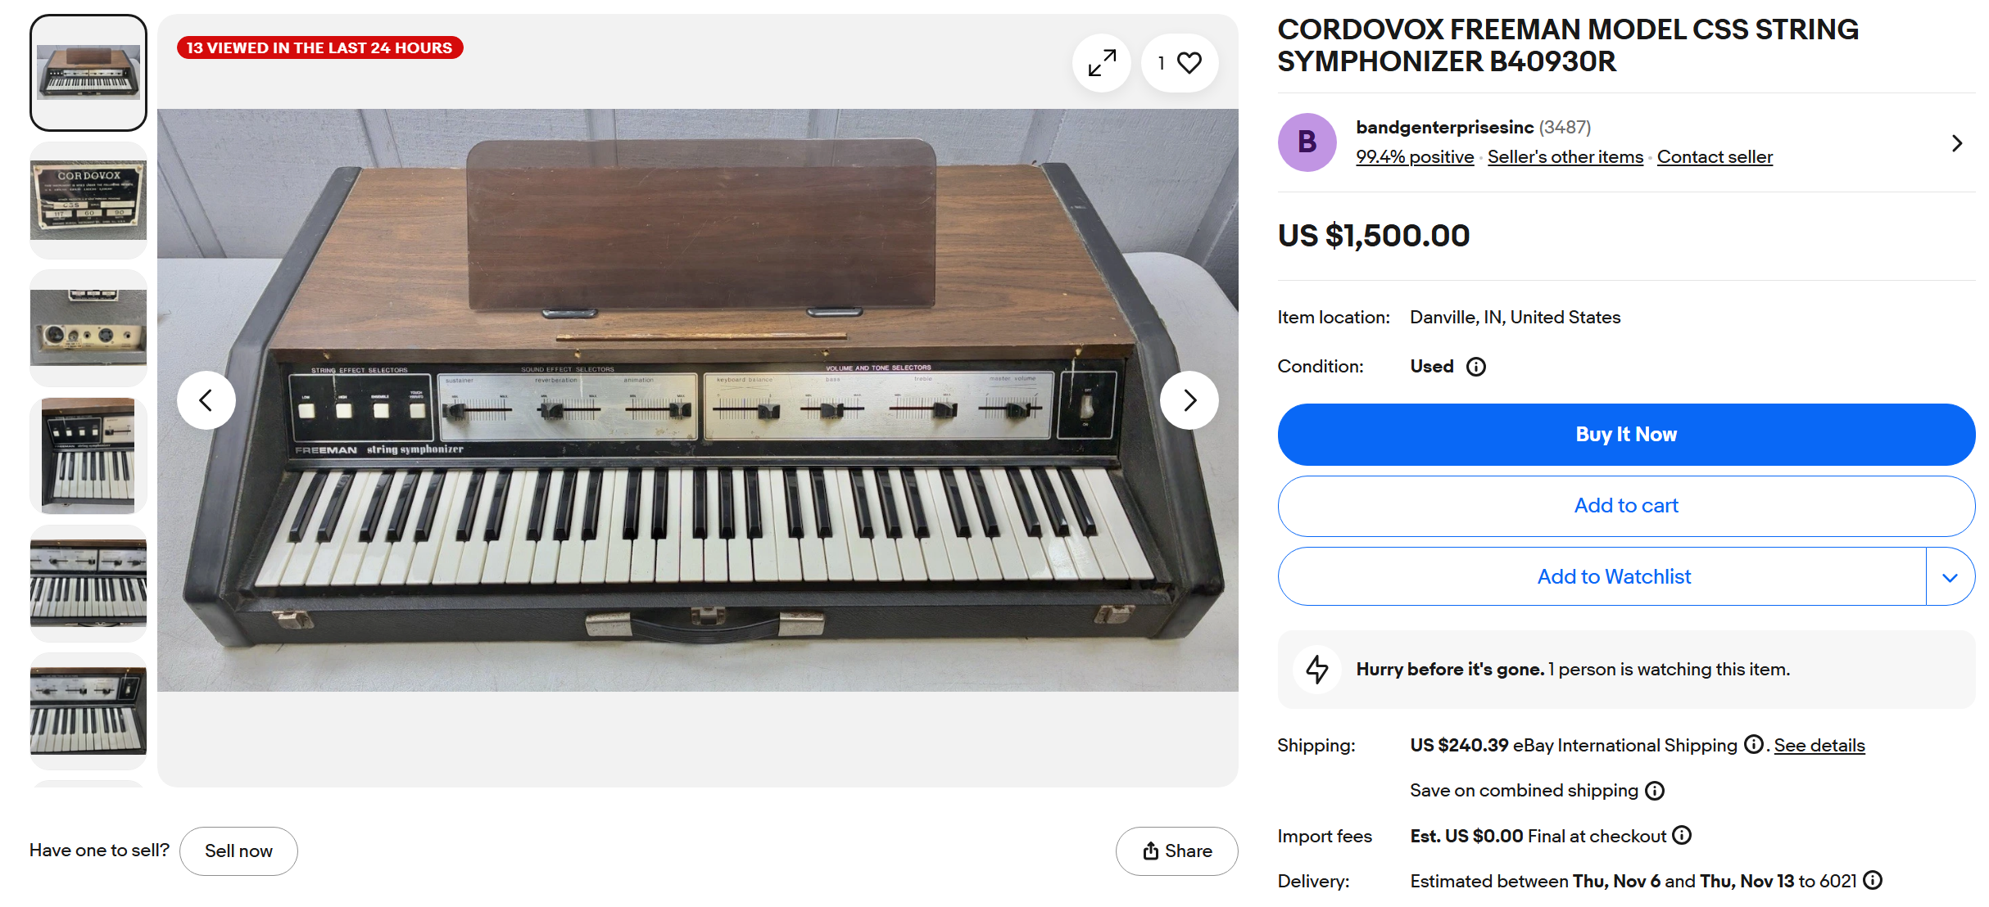Screen dimensions: 1989x907
Task: Expand image to full-screen view
Action: click(x=1102, y=63)
